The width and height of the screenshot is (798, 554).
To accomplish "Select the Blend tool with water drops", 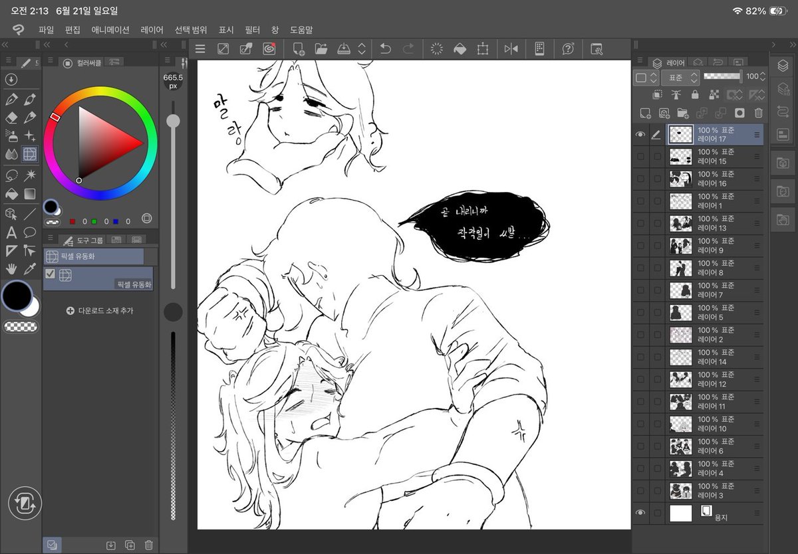I will (11, 154).
